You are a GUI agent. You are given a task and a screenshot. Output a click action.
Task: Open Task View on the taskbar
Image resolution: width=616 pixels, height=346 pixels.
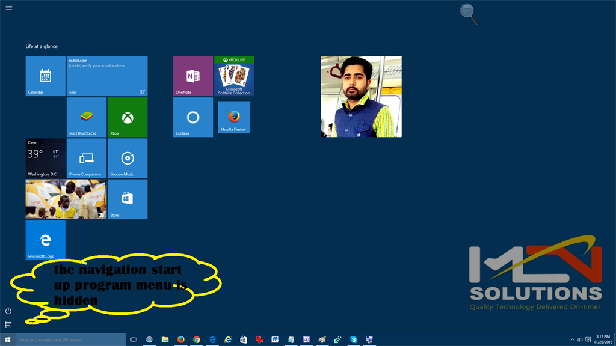(134, 340)
